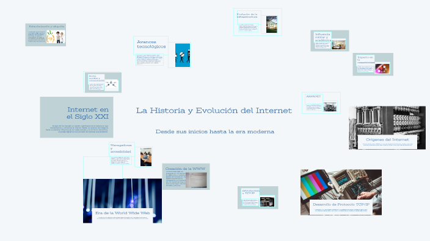Open the 'Creación de la WWW' slide
The image size is (430, 241).
[186, 176]
